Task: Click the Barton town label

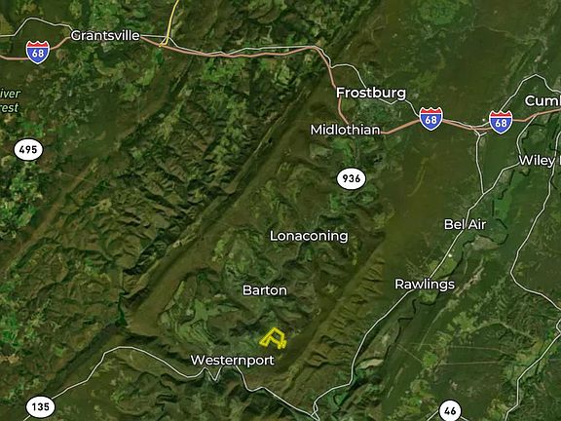Action: [265, 290]
